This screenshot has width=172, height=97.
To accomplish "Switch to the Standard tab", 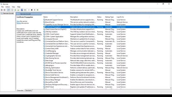I will pos(28,91).
